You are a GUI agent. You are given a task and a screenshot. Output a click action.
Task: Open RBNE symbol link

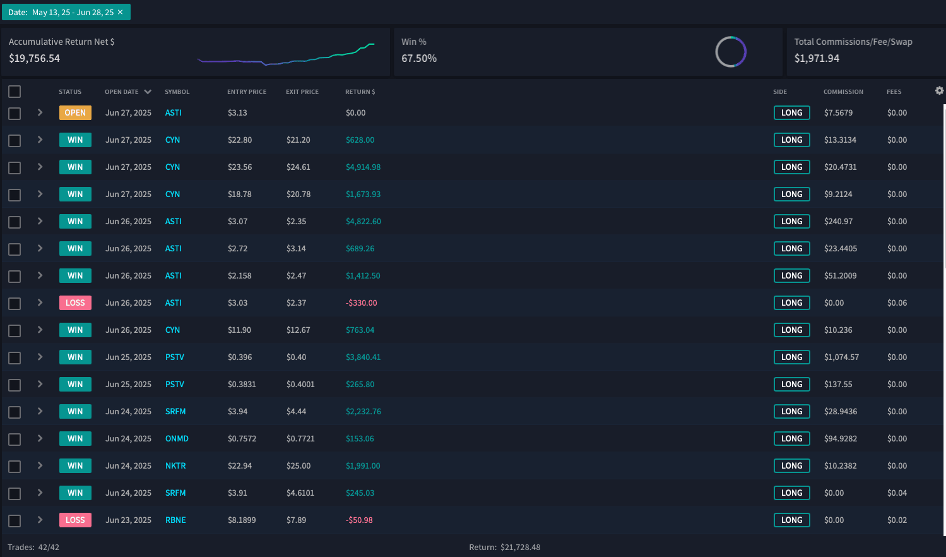(x=175, y=520)
